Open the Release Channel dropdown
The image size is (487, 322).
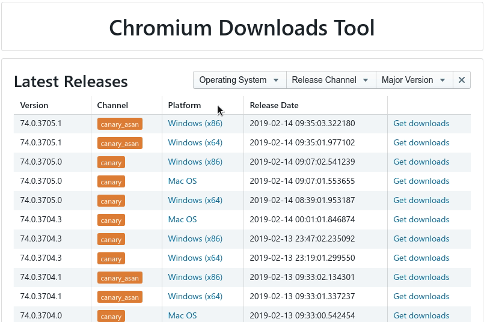(x=331, y=80)
